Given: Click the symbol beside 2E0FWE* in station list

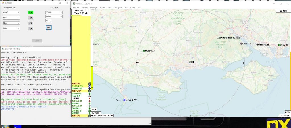Looking at the screenshot, I should click(90, 91).
